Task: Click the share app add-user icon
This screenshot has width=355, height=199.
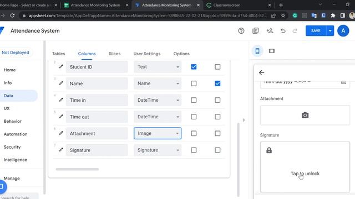Action: tap(270, 31)
